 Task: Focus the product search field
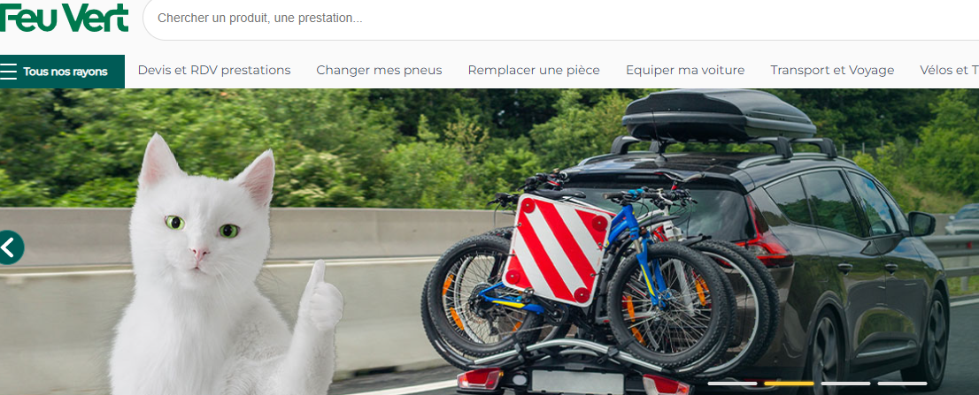click(562, 19)
